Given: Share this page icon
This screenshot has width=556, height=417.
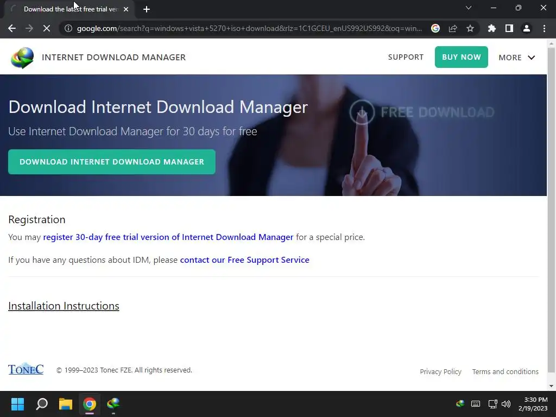Looking at the screenshot, I should point(453,28).
